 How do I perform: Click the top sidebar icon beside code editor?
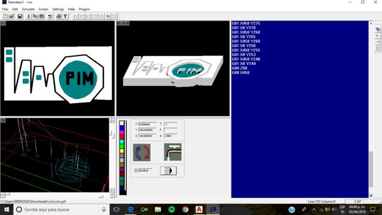(x=378, y=29)
